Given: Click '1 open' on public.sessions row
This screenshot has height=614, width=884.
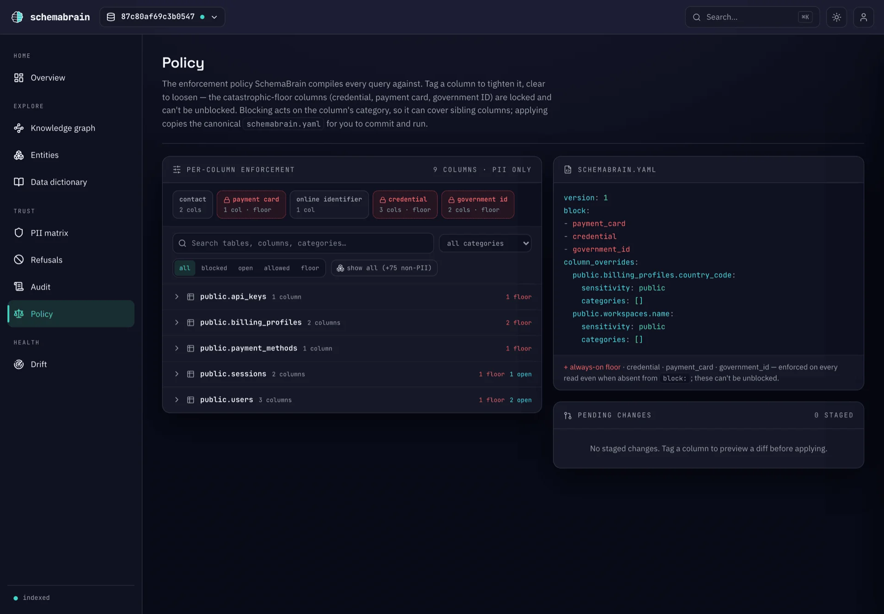Looking at the screenshot, I should click(520, 374).
